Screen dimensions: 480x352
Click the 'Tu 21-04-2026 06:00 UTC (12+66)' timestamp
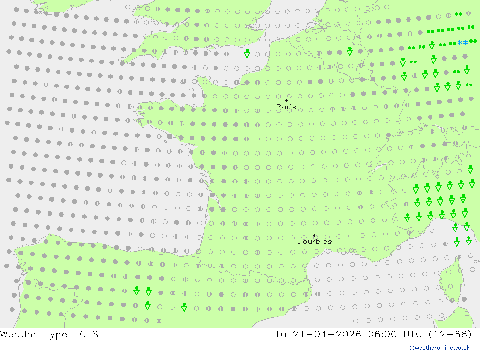[x=373, y=334]
